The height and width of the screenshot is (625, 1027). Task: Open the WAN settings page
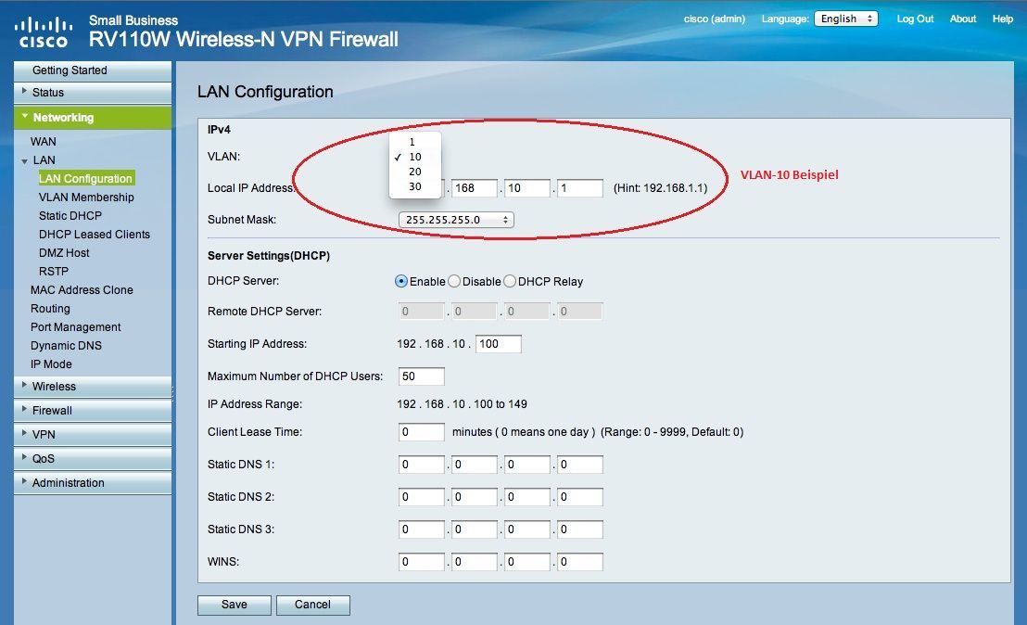tap(44, 142)
